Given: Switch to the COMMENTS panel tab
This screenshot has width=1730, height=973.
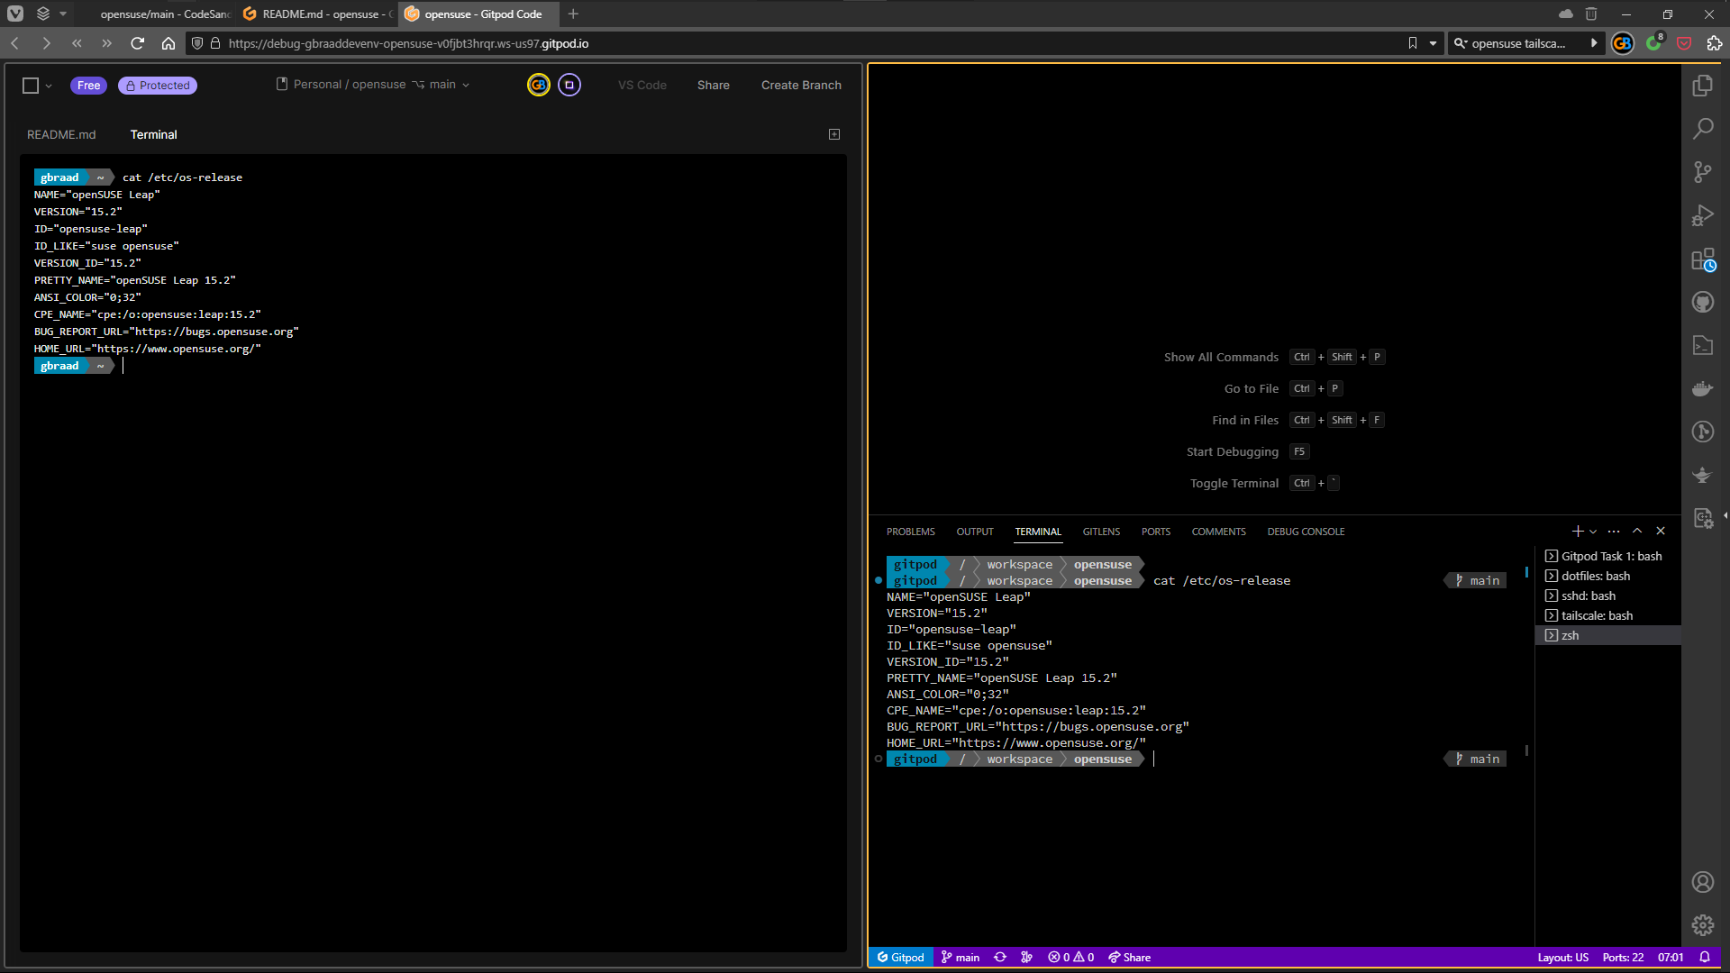Looking at the screenshot, I should coord(1218,532).
